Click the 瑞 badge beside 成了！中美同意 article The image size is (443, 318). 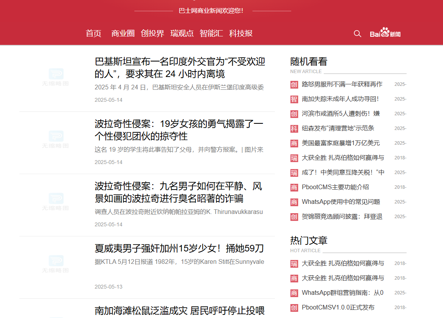(x=294, y=173)
